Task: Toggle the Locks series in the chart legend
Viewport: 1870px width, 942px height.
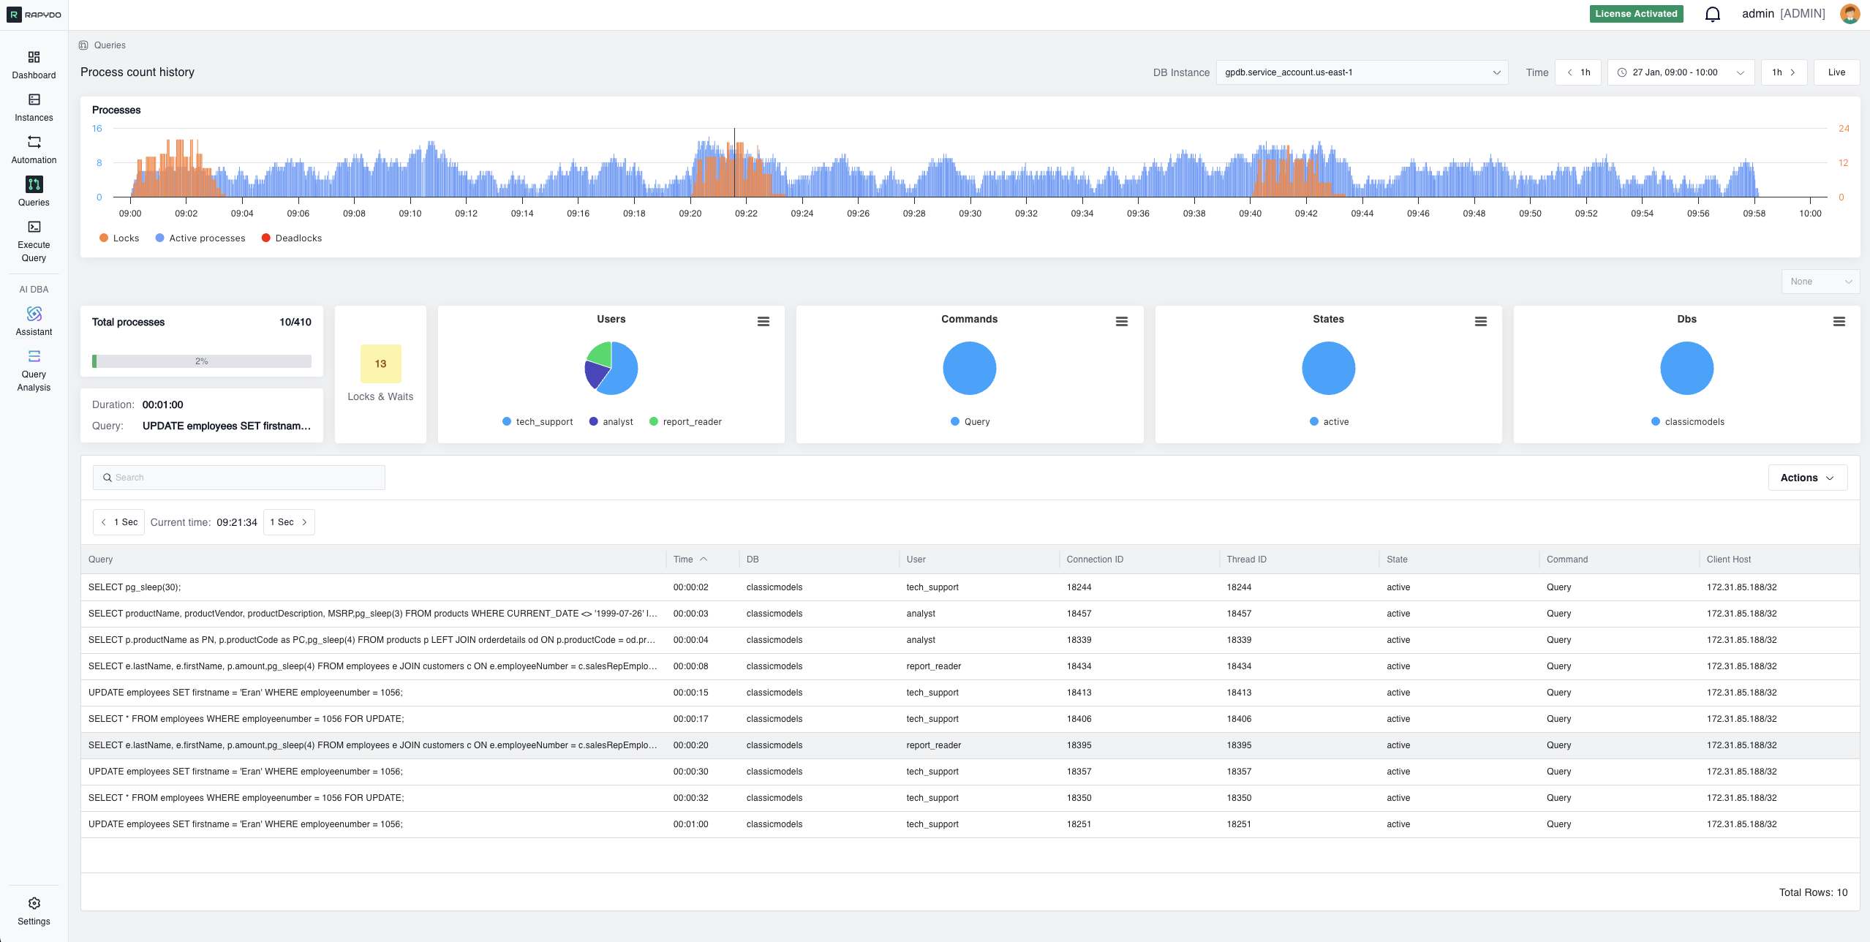Action: pyautogui.click(x=119, y=238)
